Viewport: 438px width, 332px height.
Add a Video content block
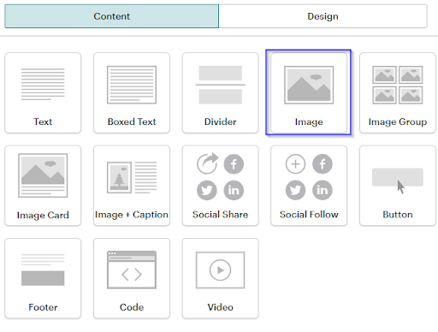click(221, 279)
